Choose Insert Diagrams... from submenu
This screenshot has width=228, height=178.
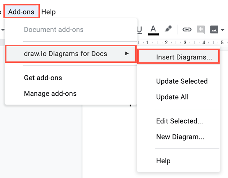point(179,57)
